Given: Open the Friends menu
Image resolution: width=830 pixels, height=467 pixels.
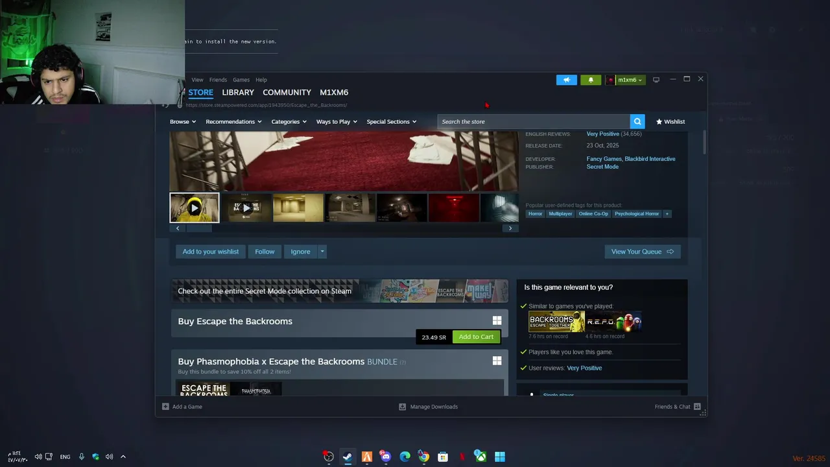Looking at the screenshot, I should (218, 80).
